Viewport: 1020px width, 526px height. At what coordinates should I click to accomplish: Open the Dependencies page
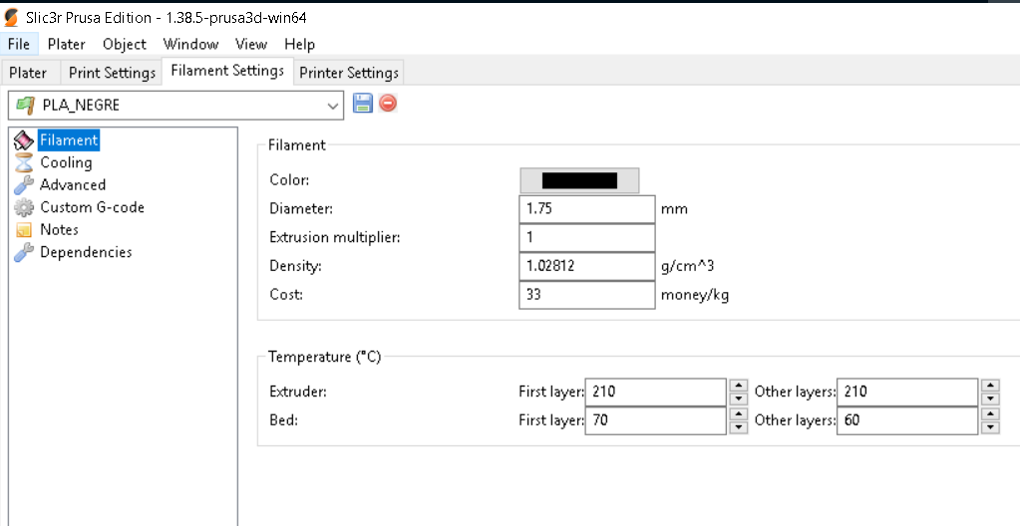(86, 252)
